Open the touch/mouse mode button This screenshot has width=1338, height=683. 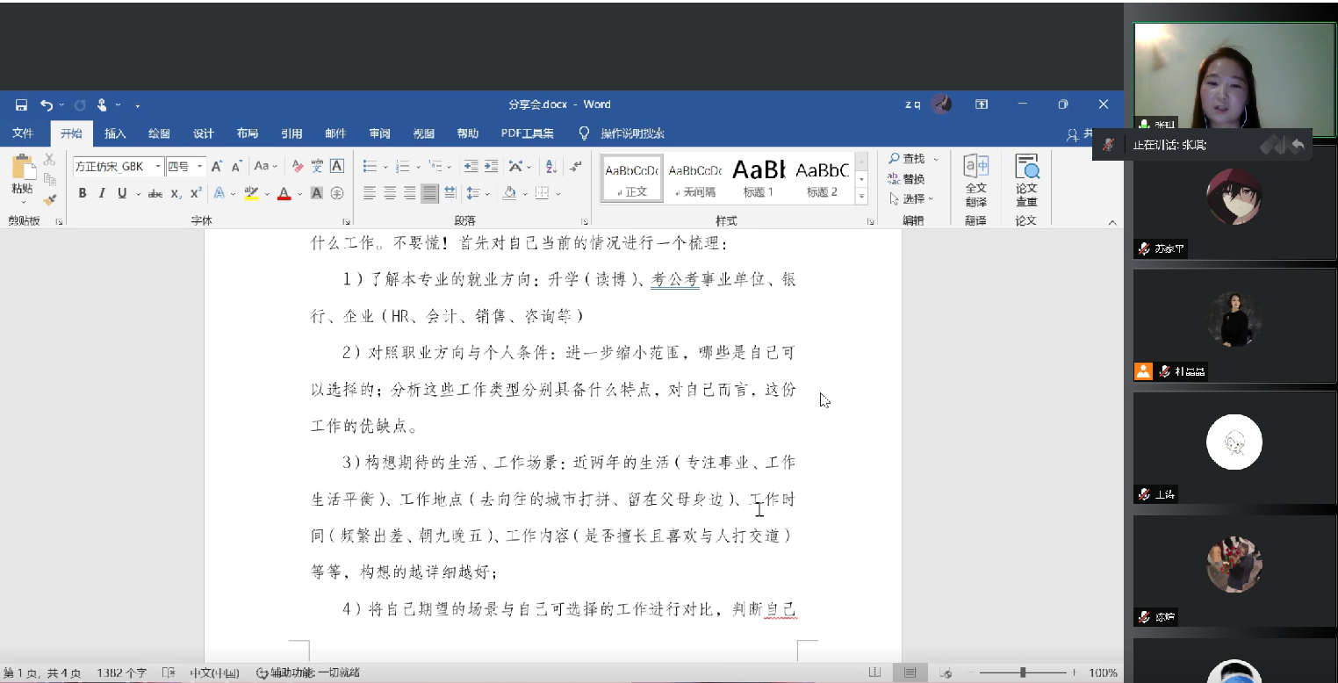point(102,104)
